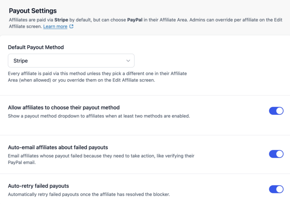Click the Default Payout Method label
The image size is (290, 204).
click(x=36, y=47)
